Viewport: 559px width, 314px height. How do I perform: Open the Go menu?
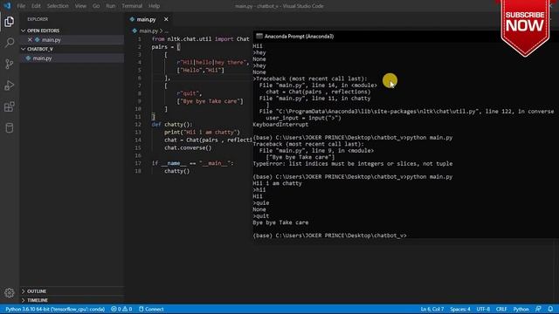pos(96,6)
